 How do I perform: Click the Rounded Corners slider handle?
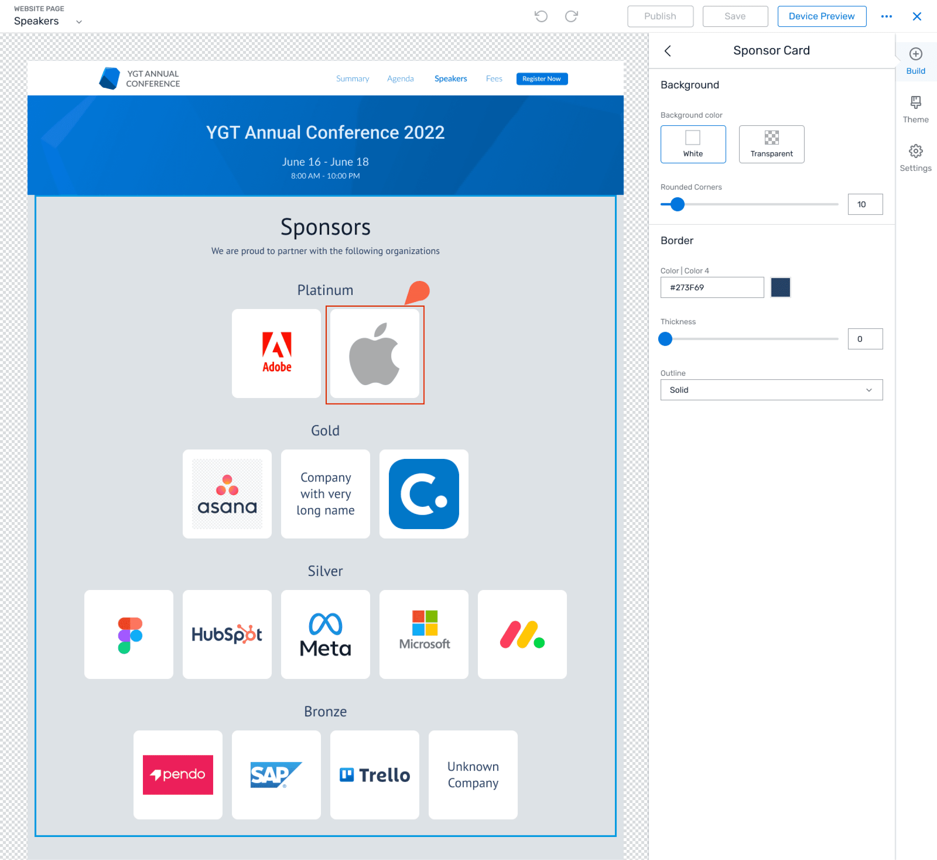click(x=677, y=204)
